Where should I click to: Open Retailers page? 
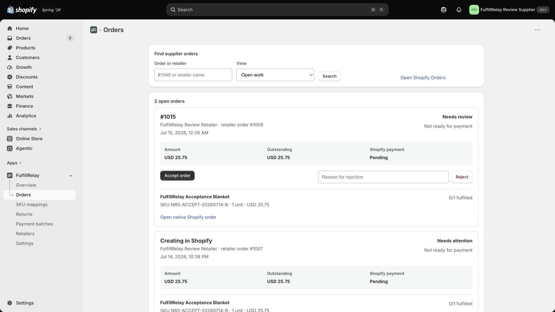[25, 234]
